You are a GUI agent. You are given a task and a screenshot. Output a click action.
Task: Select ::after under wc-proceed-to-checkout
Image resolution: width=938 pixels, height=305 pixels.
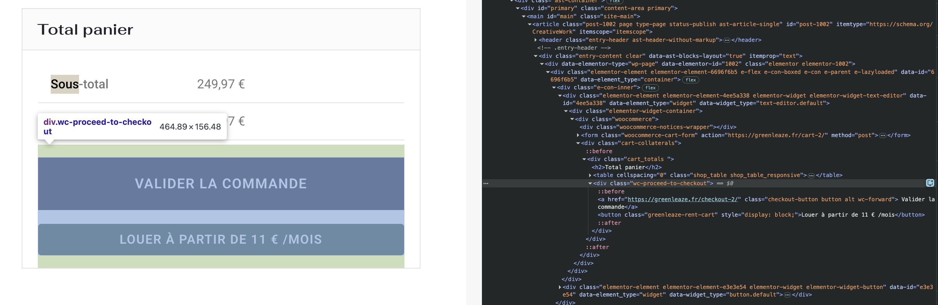609,223
